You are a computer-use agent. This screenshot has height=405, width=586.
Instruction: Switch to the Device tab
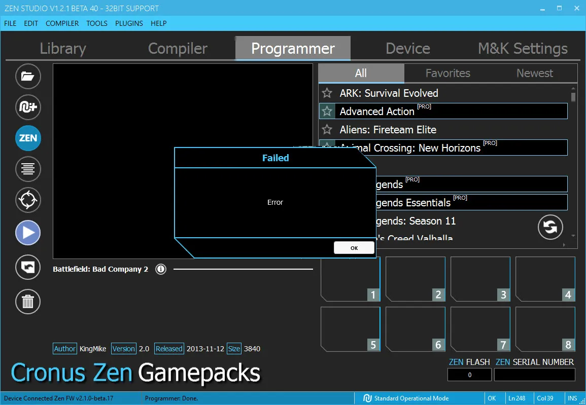pyautogui.click(x=407, y=48)
